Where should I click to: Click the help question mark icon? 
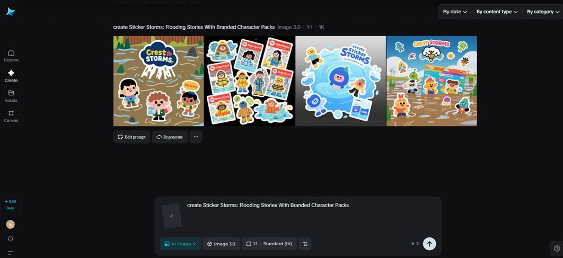pos(557,248)
